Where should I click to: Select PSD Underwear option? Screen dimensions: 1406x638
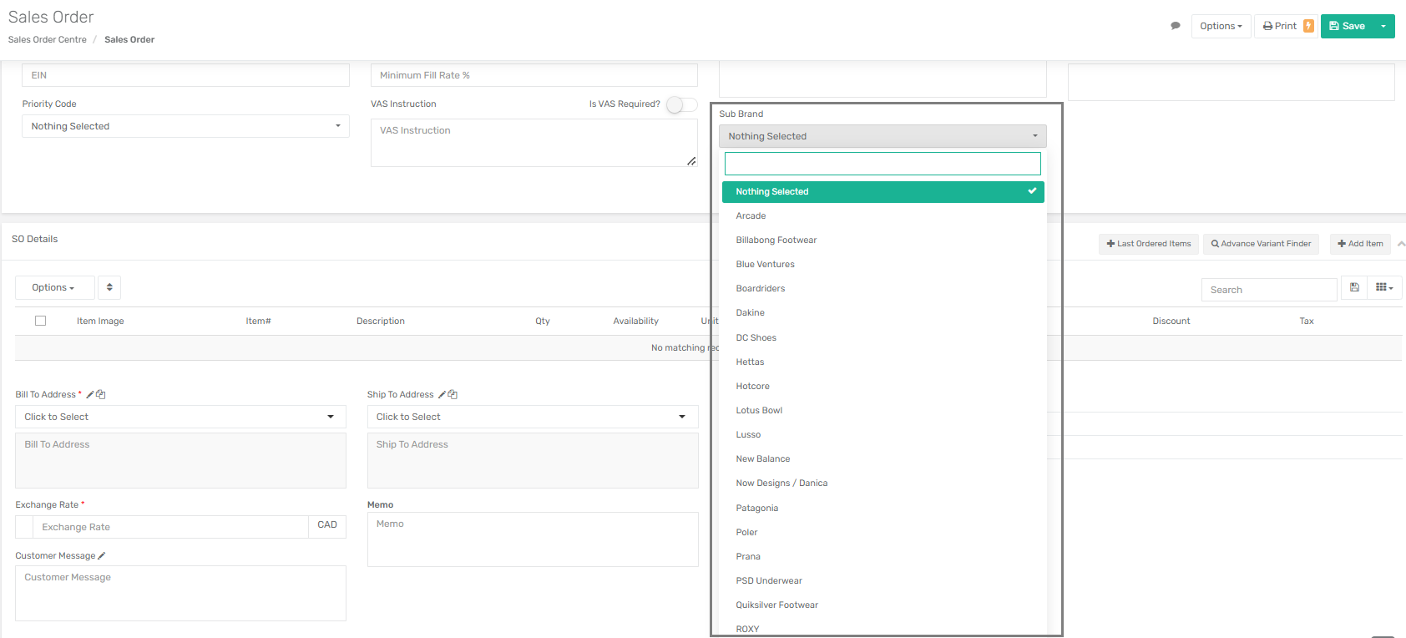(x=769, y=580)
